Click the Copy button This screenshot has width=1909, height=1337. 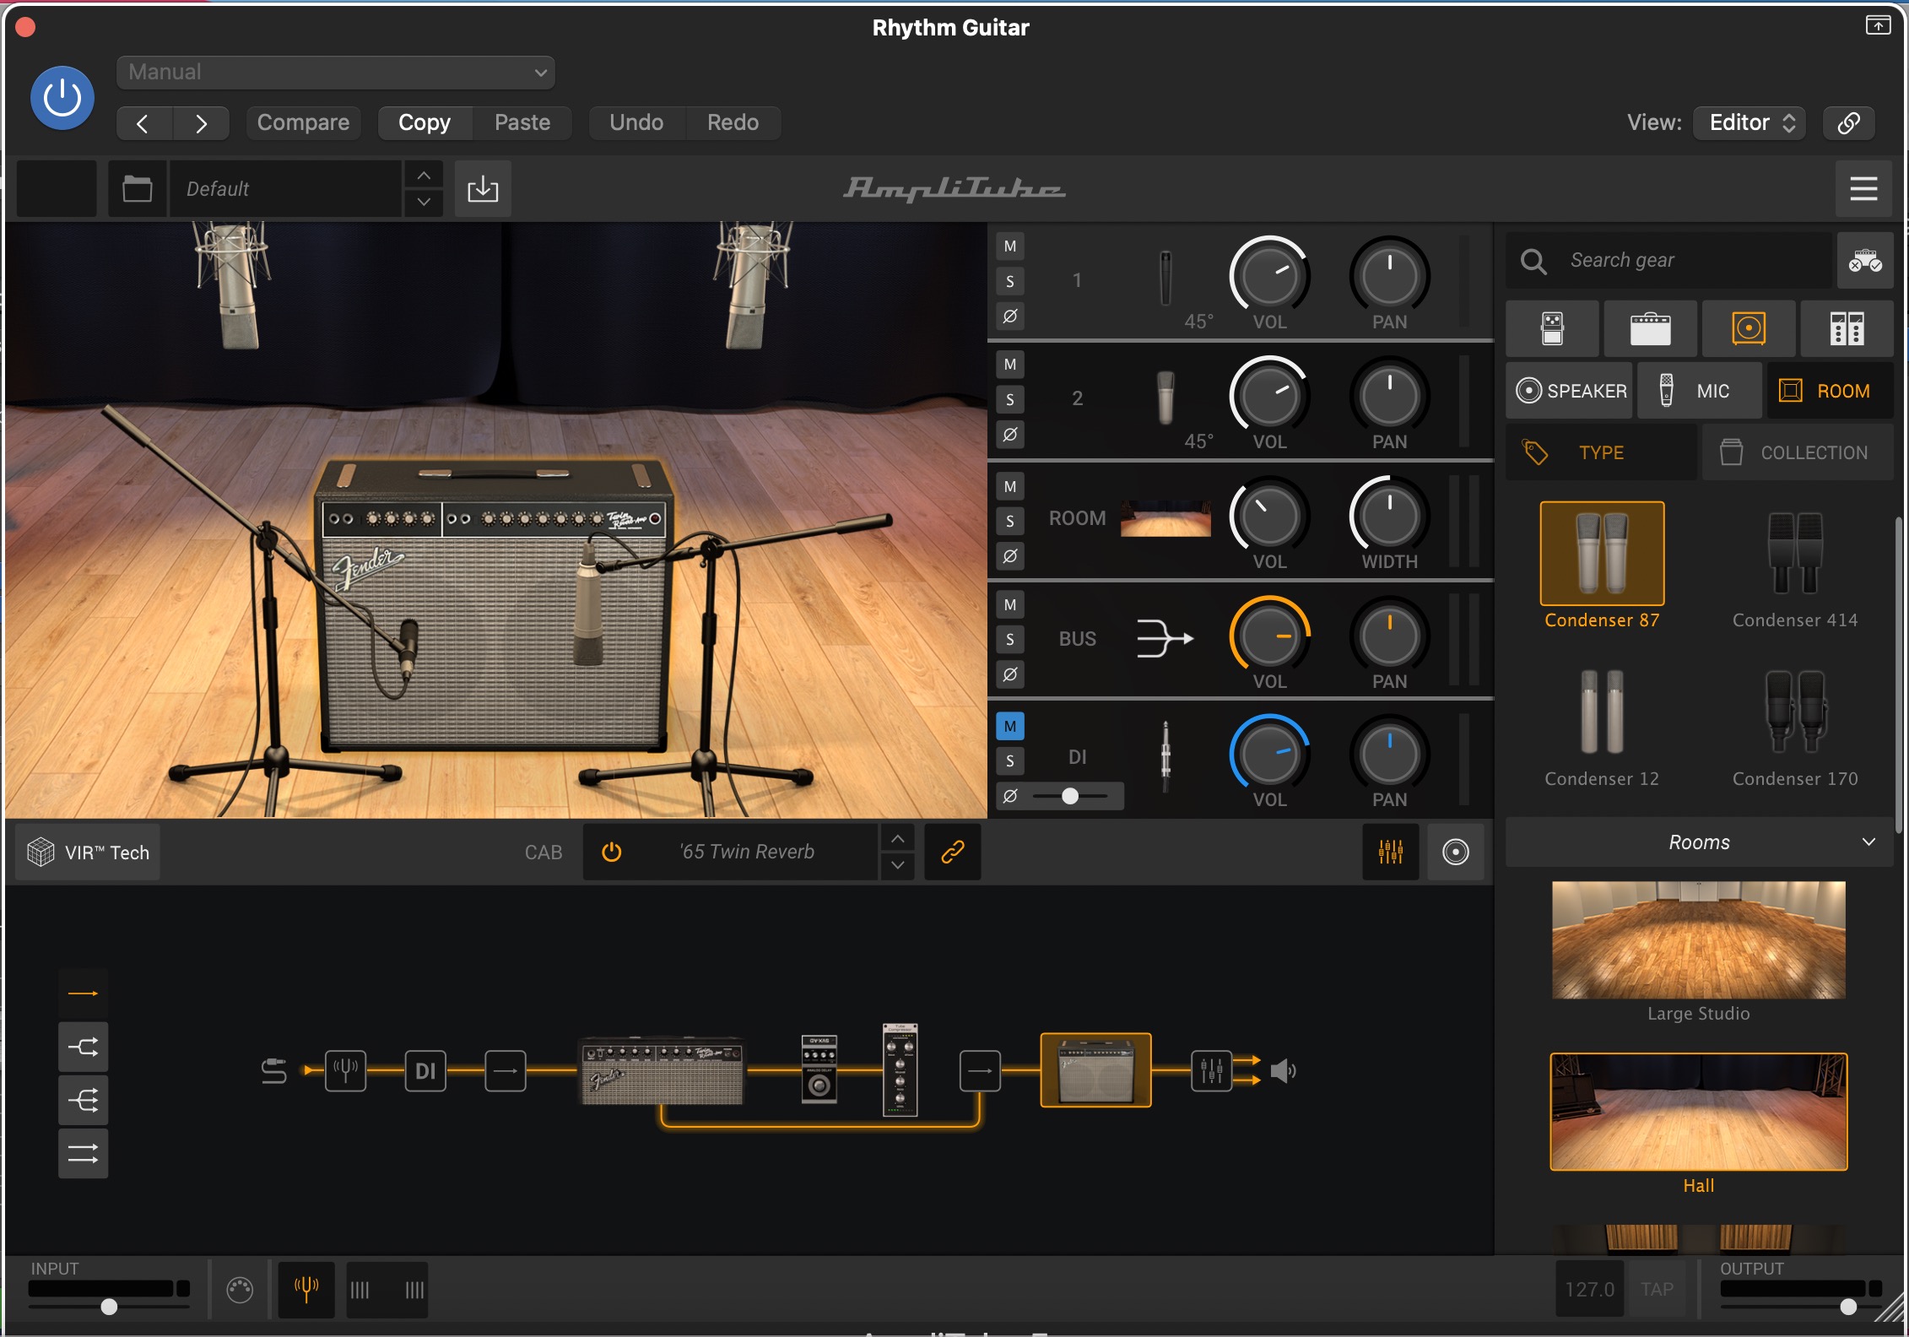(425, 123)
